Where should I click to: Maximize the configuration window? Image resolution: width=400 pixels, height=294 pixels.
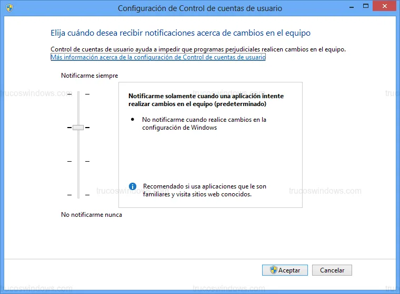[358, 7]
